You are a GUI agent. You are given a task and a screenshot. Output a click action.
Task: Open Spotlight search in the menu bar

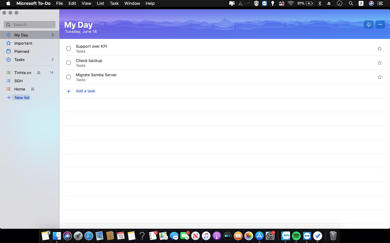coord(351,3)
